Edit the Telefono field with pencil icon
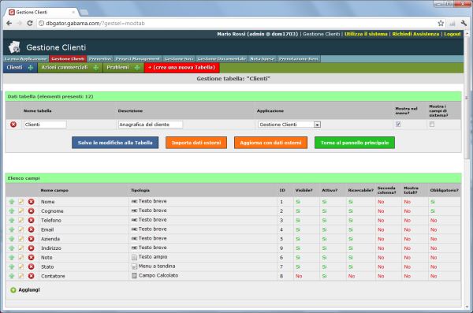Viewport: 473px width, 313px height. pyautogui.click(x=20, y=220)
